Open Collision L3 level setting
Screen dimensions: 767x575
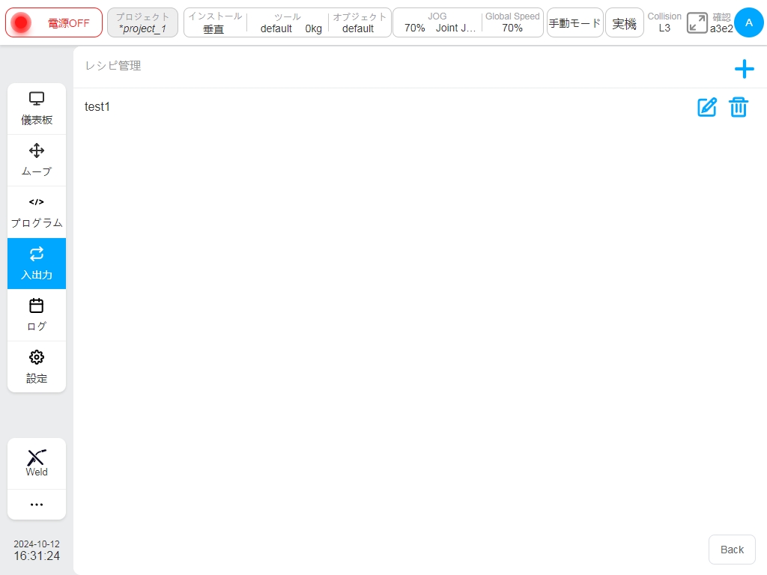pyautogui.click(x=664, y=22)
